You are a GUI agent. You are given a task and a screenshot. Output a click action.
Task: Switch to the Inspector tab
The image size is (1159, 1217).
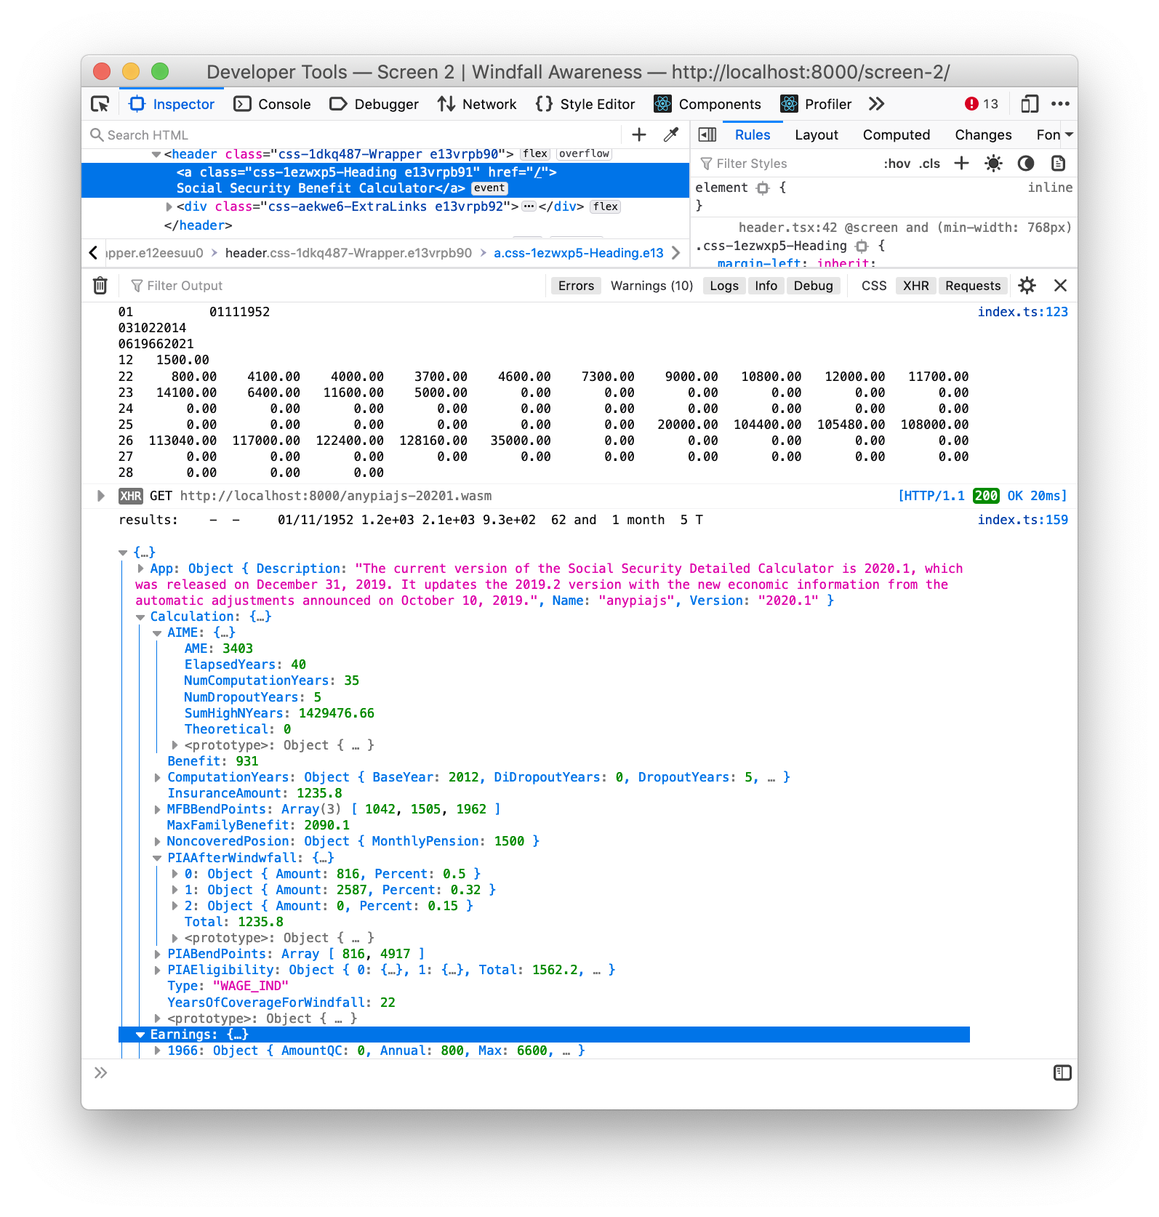coord(172,104)
